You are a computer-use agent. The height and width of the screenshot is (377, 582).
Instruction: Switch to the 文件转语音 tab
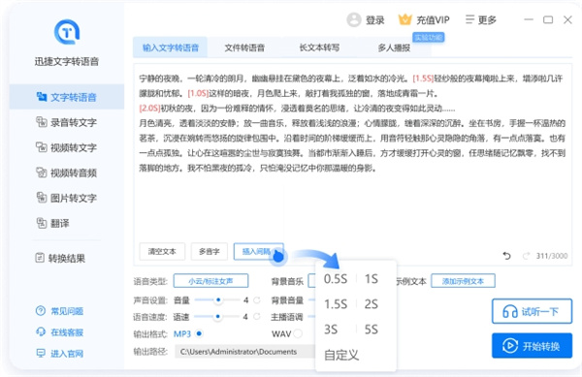(244, 47)
